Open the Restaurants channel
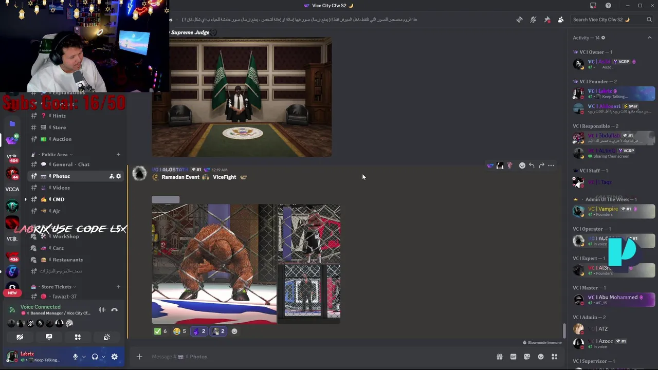The image size is (658, 370). point(75,260)
